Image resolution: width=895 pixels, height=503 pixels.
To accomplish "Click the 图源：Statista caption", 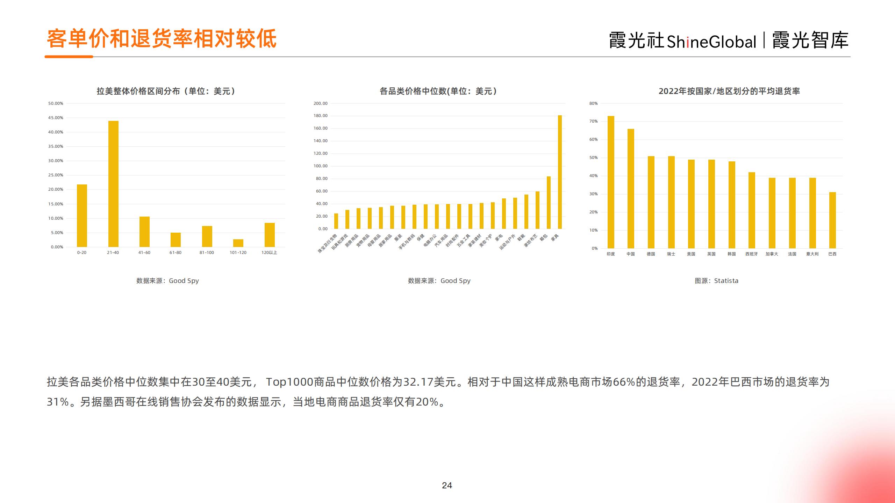I will 717,280.
